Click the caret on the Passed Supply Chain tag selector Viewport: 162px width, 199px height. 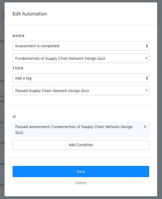tap(146, 91)
